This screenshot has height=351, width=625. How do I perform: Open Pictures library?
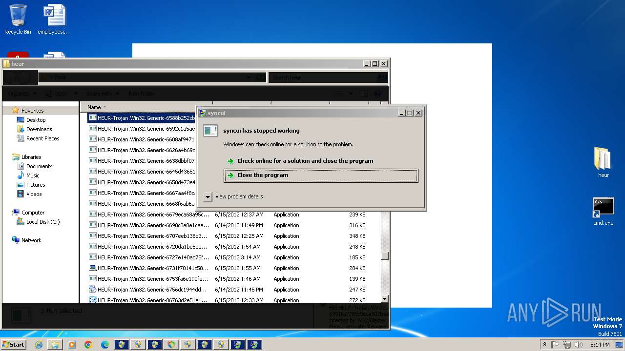36,185
